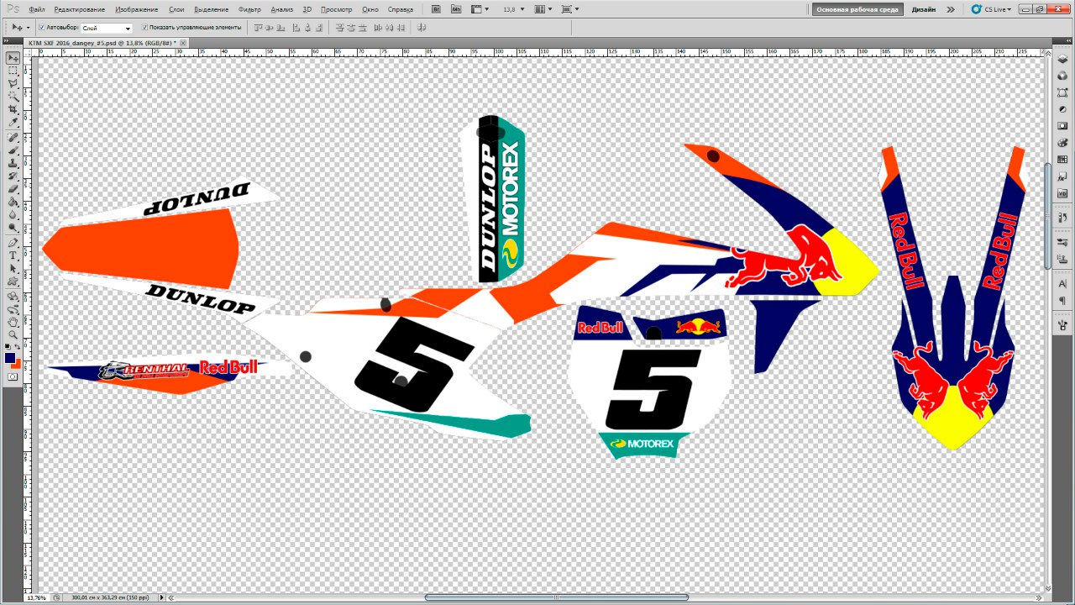Select the 3D Camera Rotate tool
1075x605 pixels.
(13, 308)
